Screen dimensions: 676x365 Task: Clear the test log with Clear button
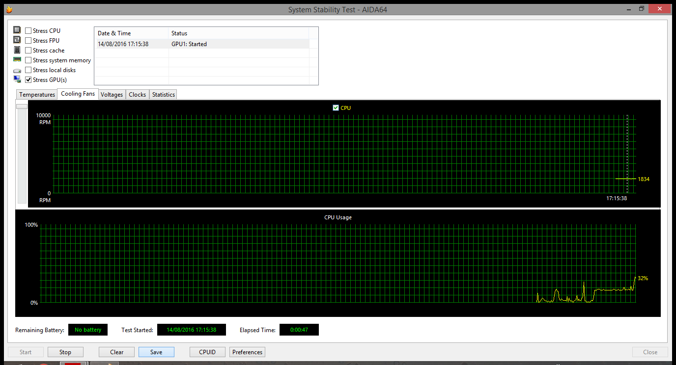117,352
